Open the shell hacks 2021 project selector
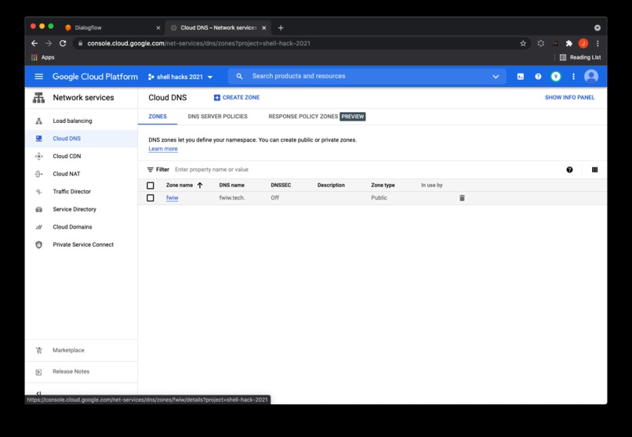This screenshot has width=632, height=437. click(x=180, y=77)
